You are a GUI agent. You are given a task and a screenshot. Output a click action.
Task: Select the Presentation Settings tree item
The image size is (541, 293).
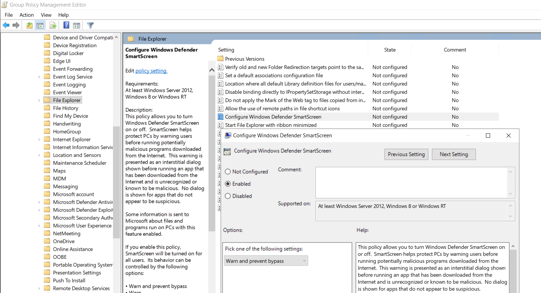pos(77,272)
